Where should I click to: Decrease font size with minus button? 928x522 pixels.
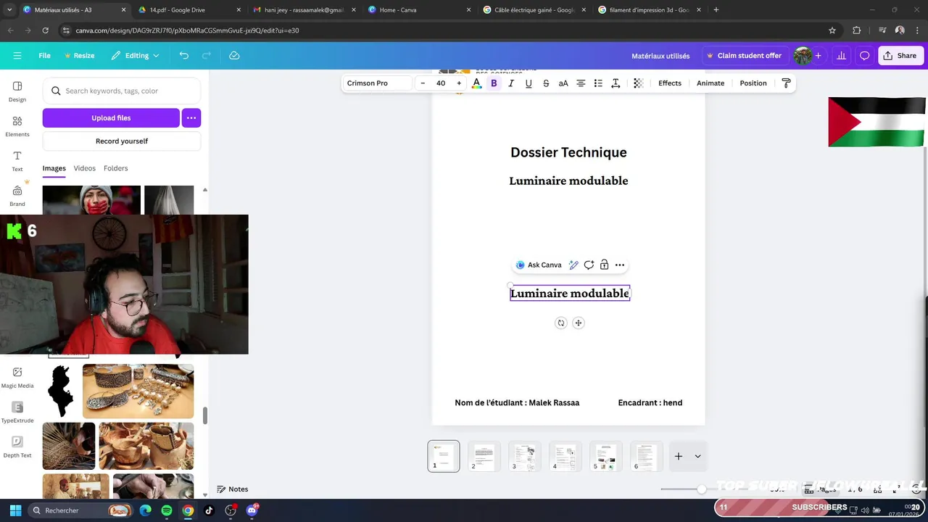(423, 83)
